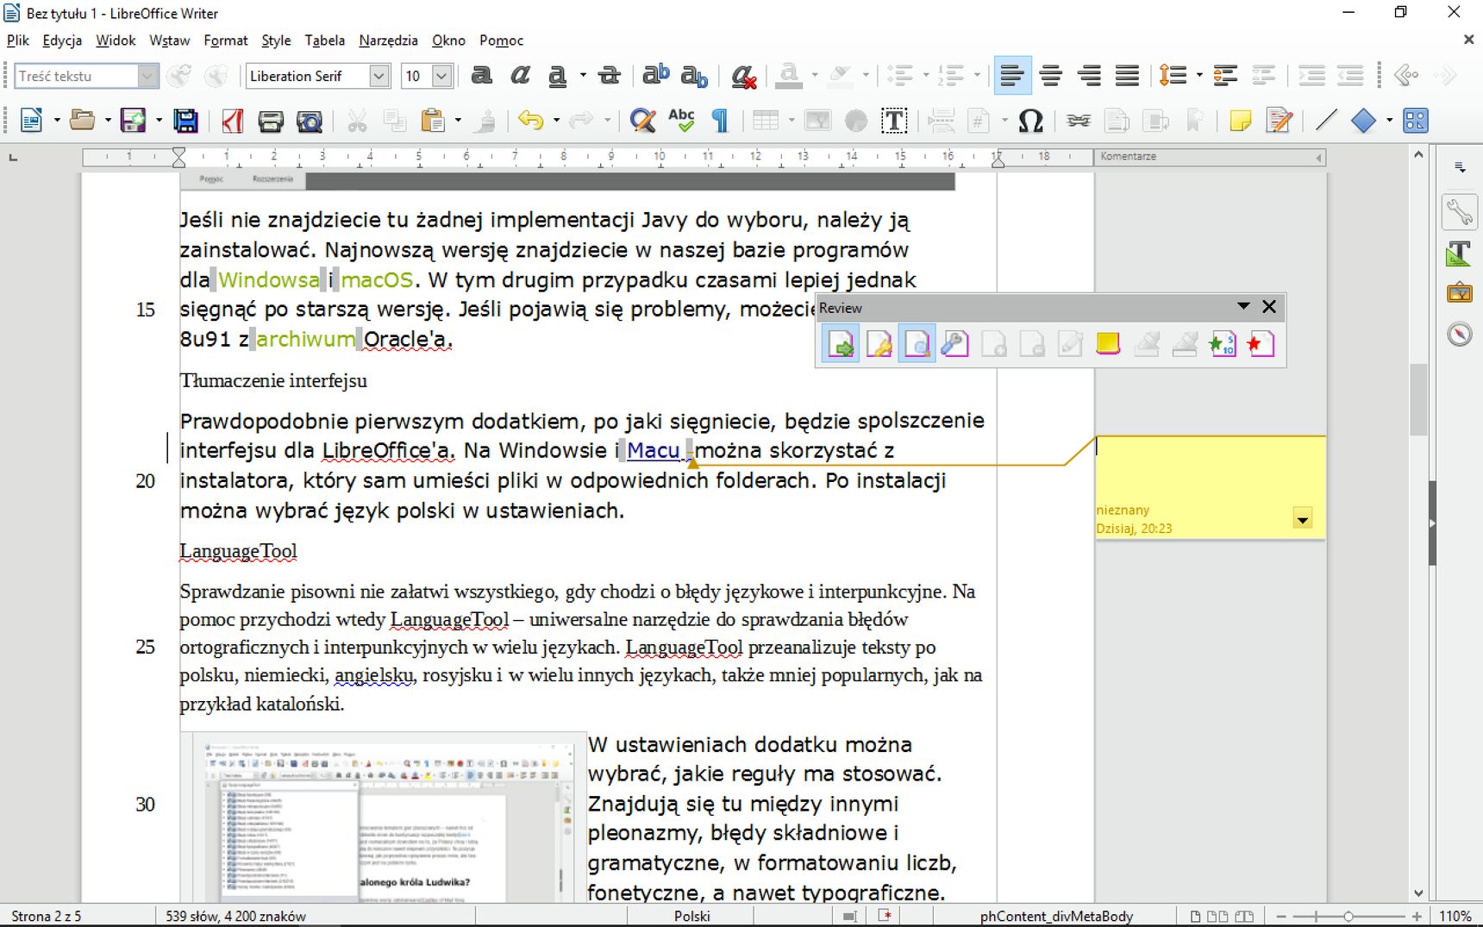
Task: Open the comment options dropdown arrow
Action: tap(1303, 520)
